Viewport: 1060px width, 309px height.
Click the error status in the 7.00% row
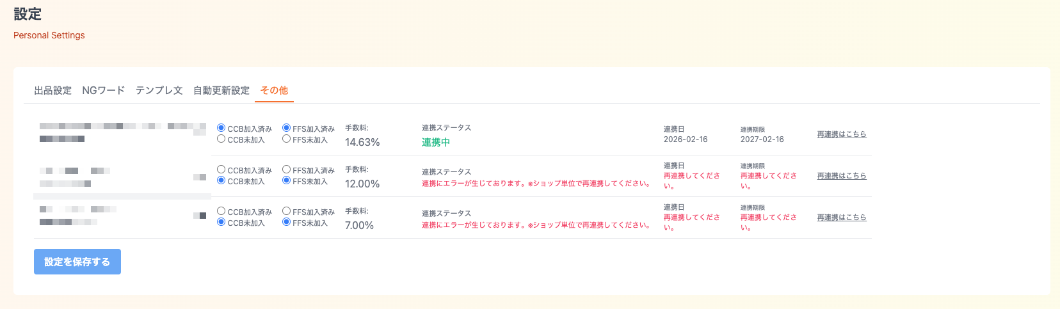point(536,225)
